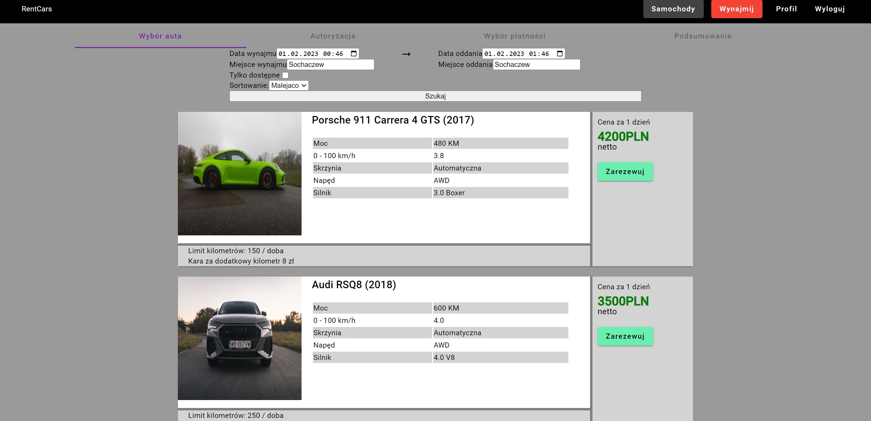Open calendar picker for Data oddania
871x421 pixels.
(x=560, y=54)
